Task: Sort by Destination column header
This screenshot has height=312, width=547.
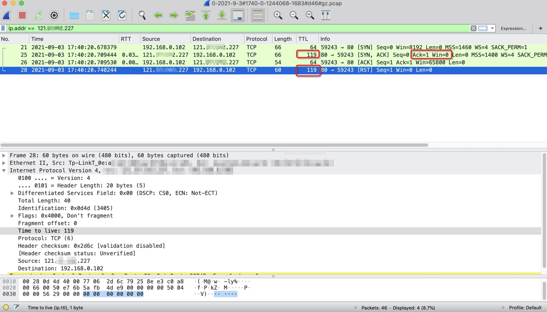Action: coord(217,39)
